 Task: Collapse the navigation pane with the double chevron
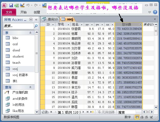(x=36, y=20)
